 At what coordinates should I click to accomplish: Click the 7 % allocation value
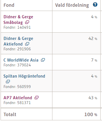tap(94, 60)
